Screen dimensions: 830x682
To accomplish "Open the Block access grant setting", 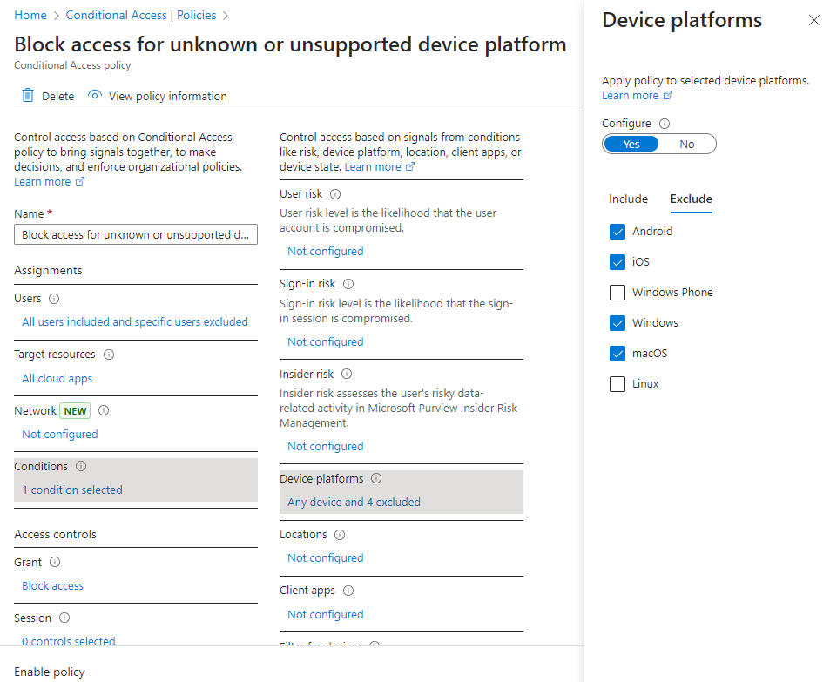I will coord(53,586).
